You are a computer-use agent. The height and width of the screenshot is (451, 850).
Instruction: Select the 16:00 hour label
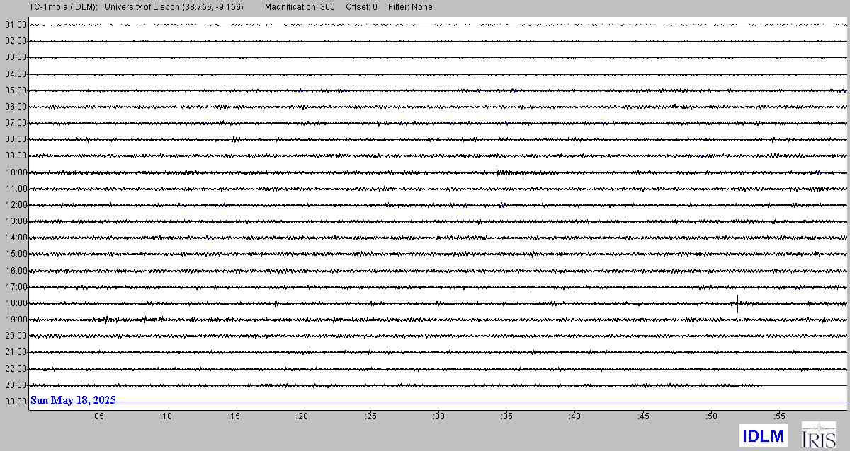tap(16, 271)
